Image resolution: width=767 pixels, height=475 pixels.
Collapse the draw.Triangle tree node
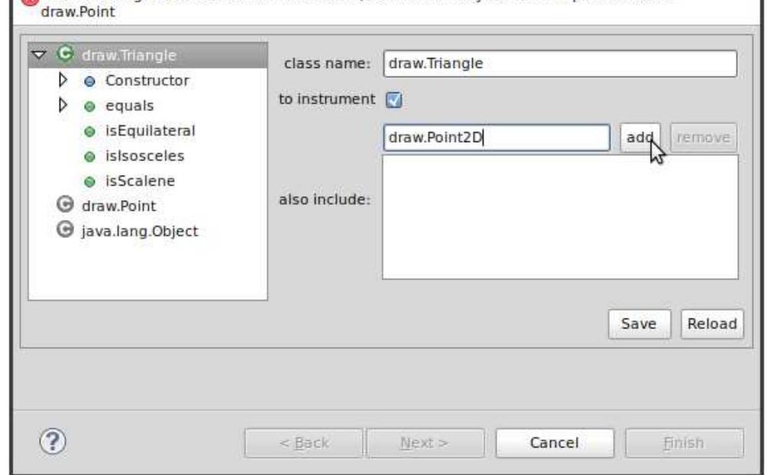click(39, 54)
